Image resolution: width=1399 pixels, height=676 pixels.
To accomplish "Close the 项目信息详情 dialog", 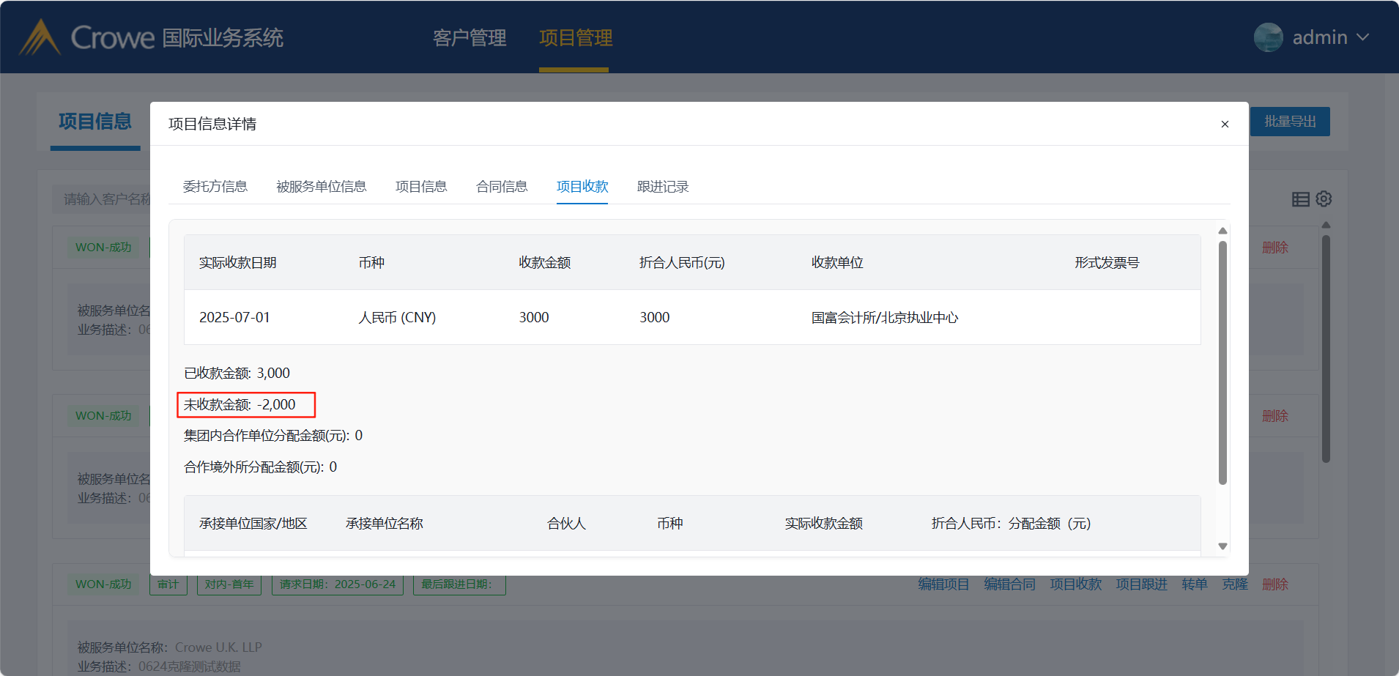I will pyautogui.click(x=1224, y=125).
